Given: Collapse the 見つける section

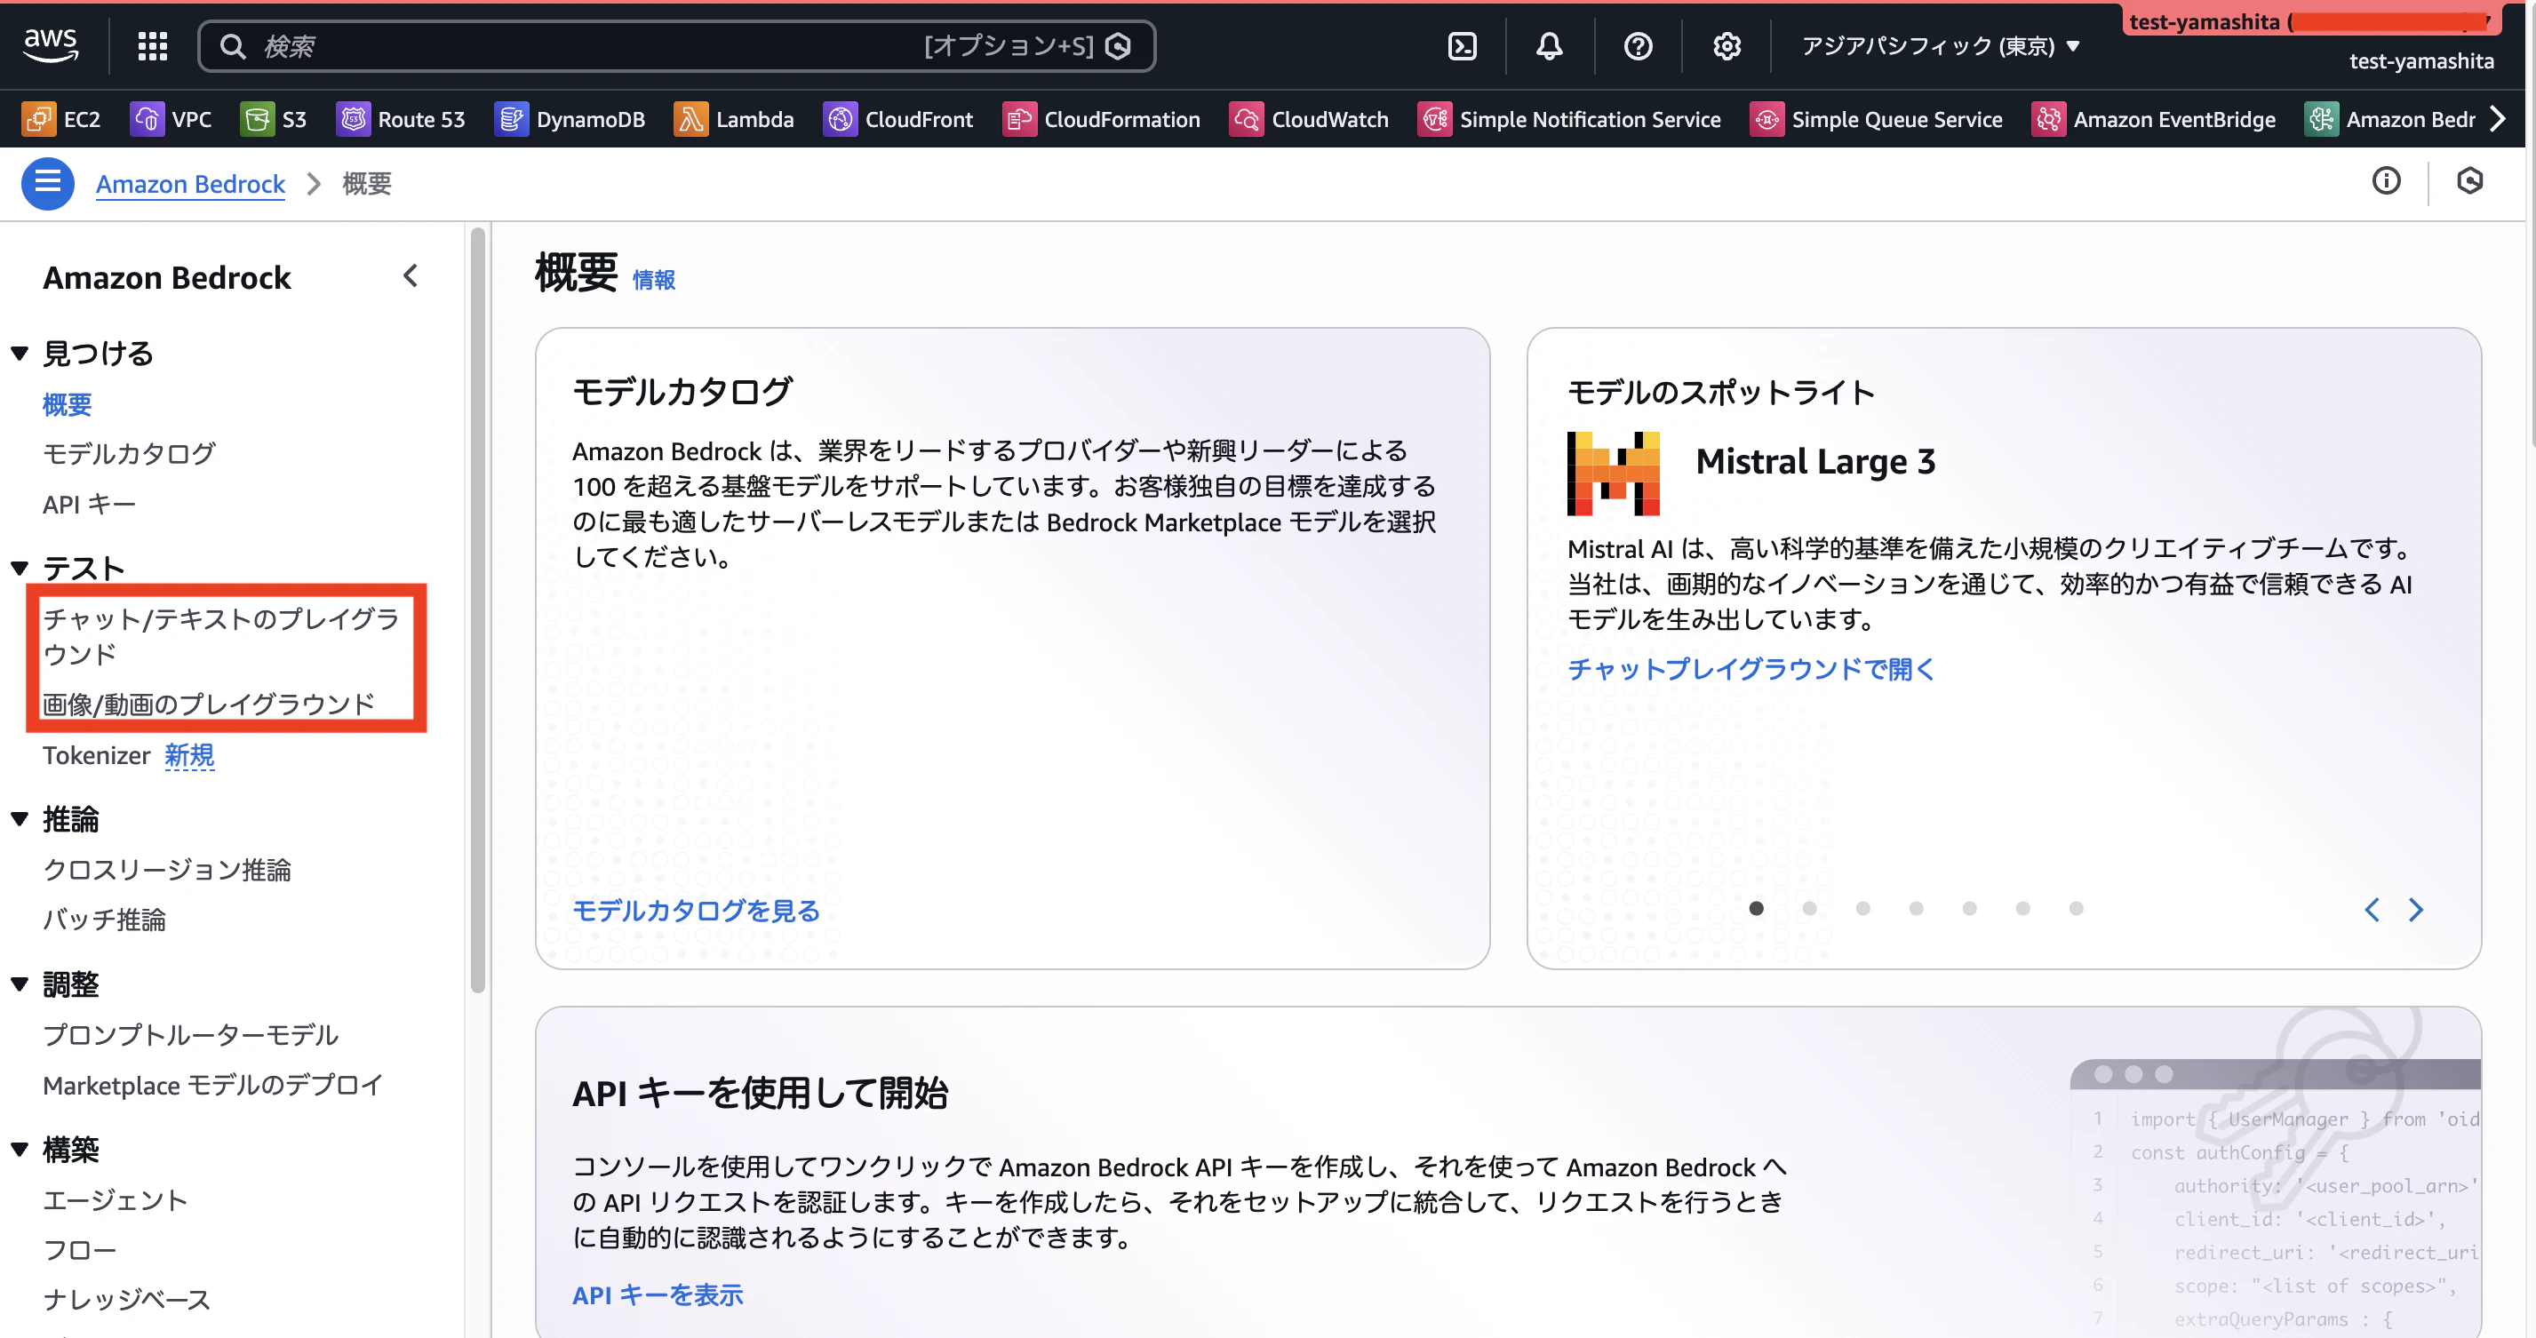Looking at the screenshot, I should click(19, 353).
